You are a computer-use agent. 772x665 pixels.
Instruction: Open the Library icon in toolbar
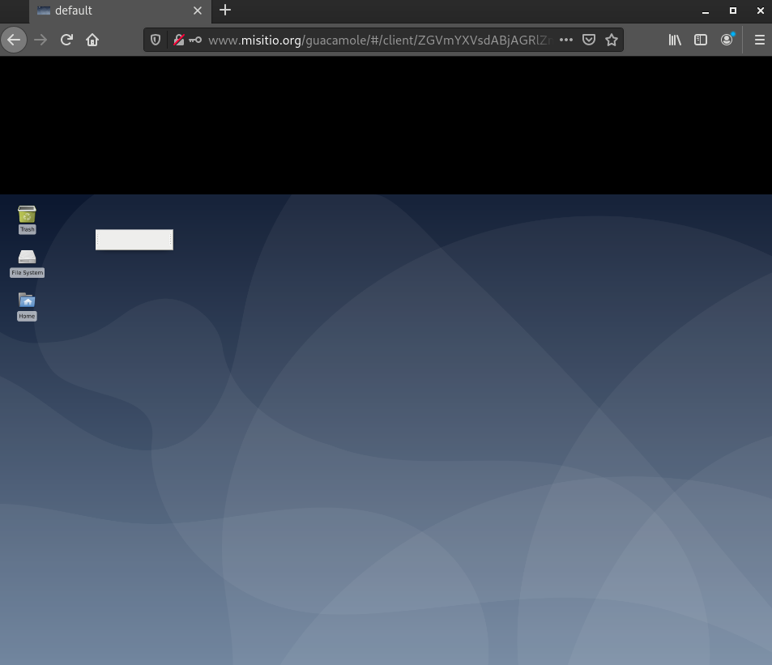coord(674,40)
